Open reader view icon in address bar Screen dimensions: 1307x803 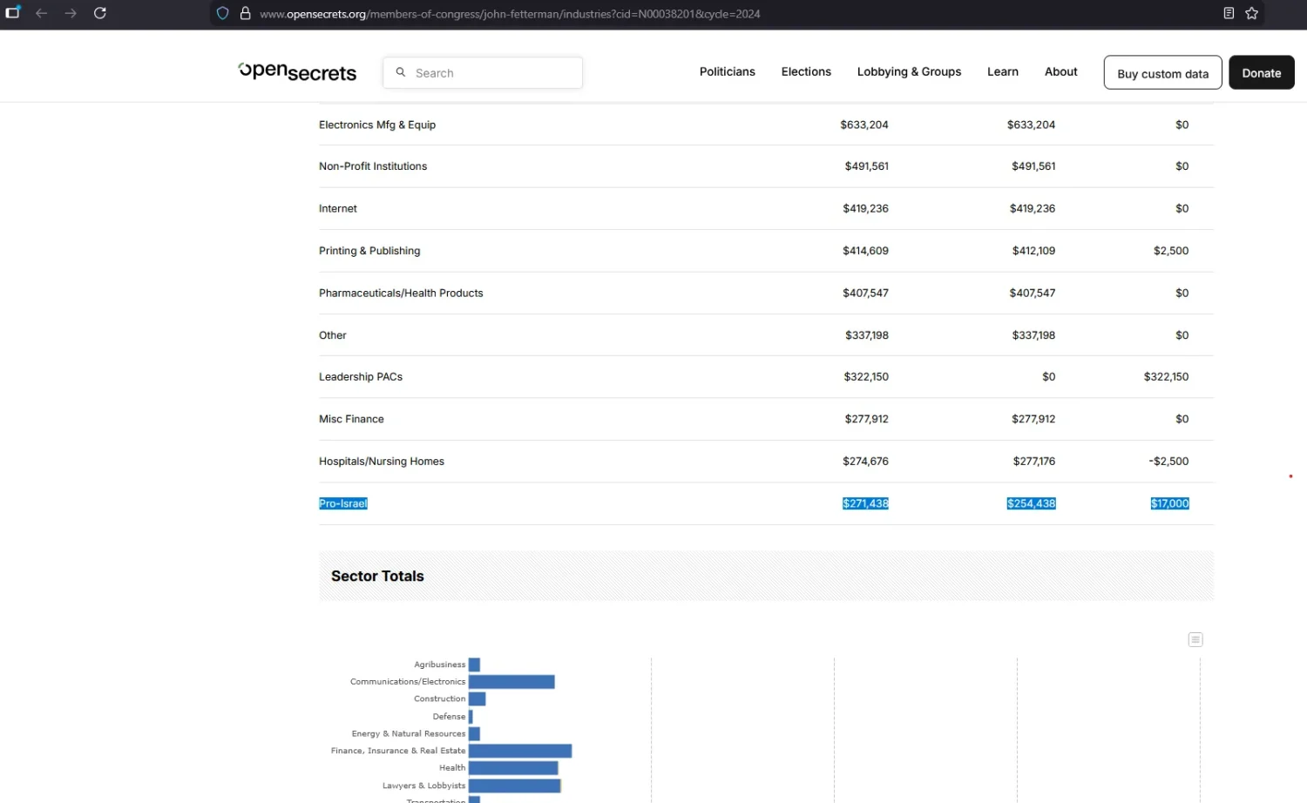(x=1229, y=13)
